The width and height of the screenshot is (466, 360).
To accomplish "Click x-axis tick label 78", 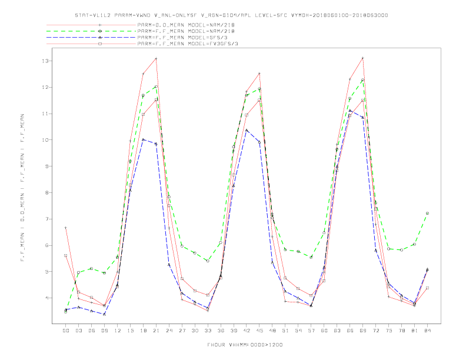I will click(x=402, y=331).
